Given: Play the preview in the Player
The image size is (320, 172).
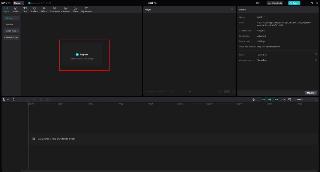Looking at the screenshot, I should pos(190,91).
